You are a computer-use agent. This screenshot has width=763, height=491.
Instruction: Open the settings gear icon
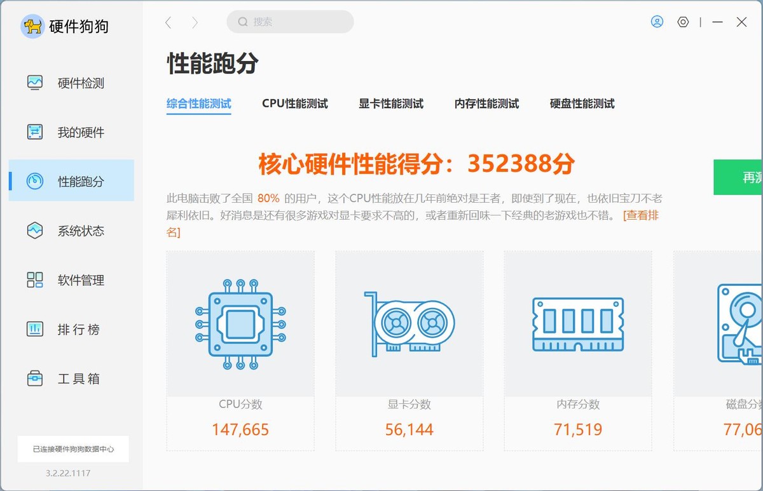(x=683, y=22)
